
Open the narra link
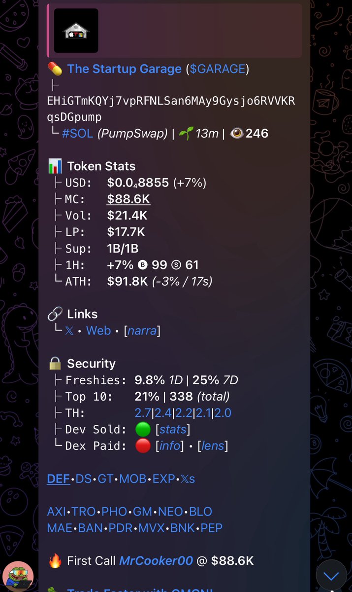click(142, 331)
